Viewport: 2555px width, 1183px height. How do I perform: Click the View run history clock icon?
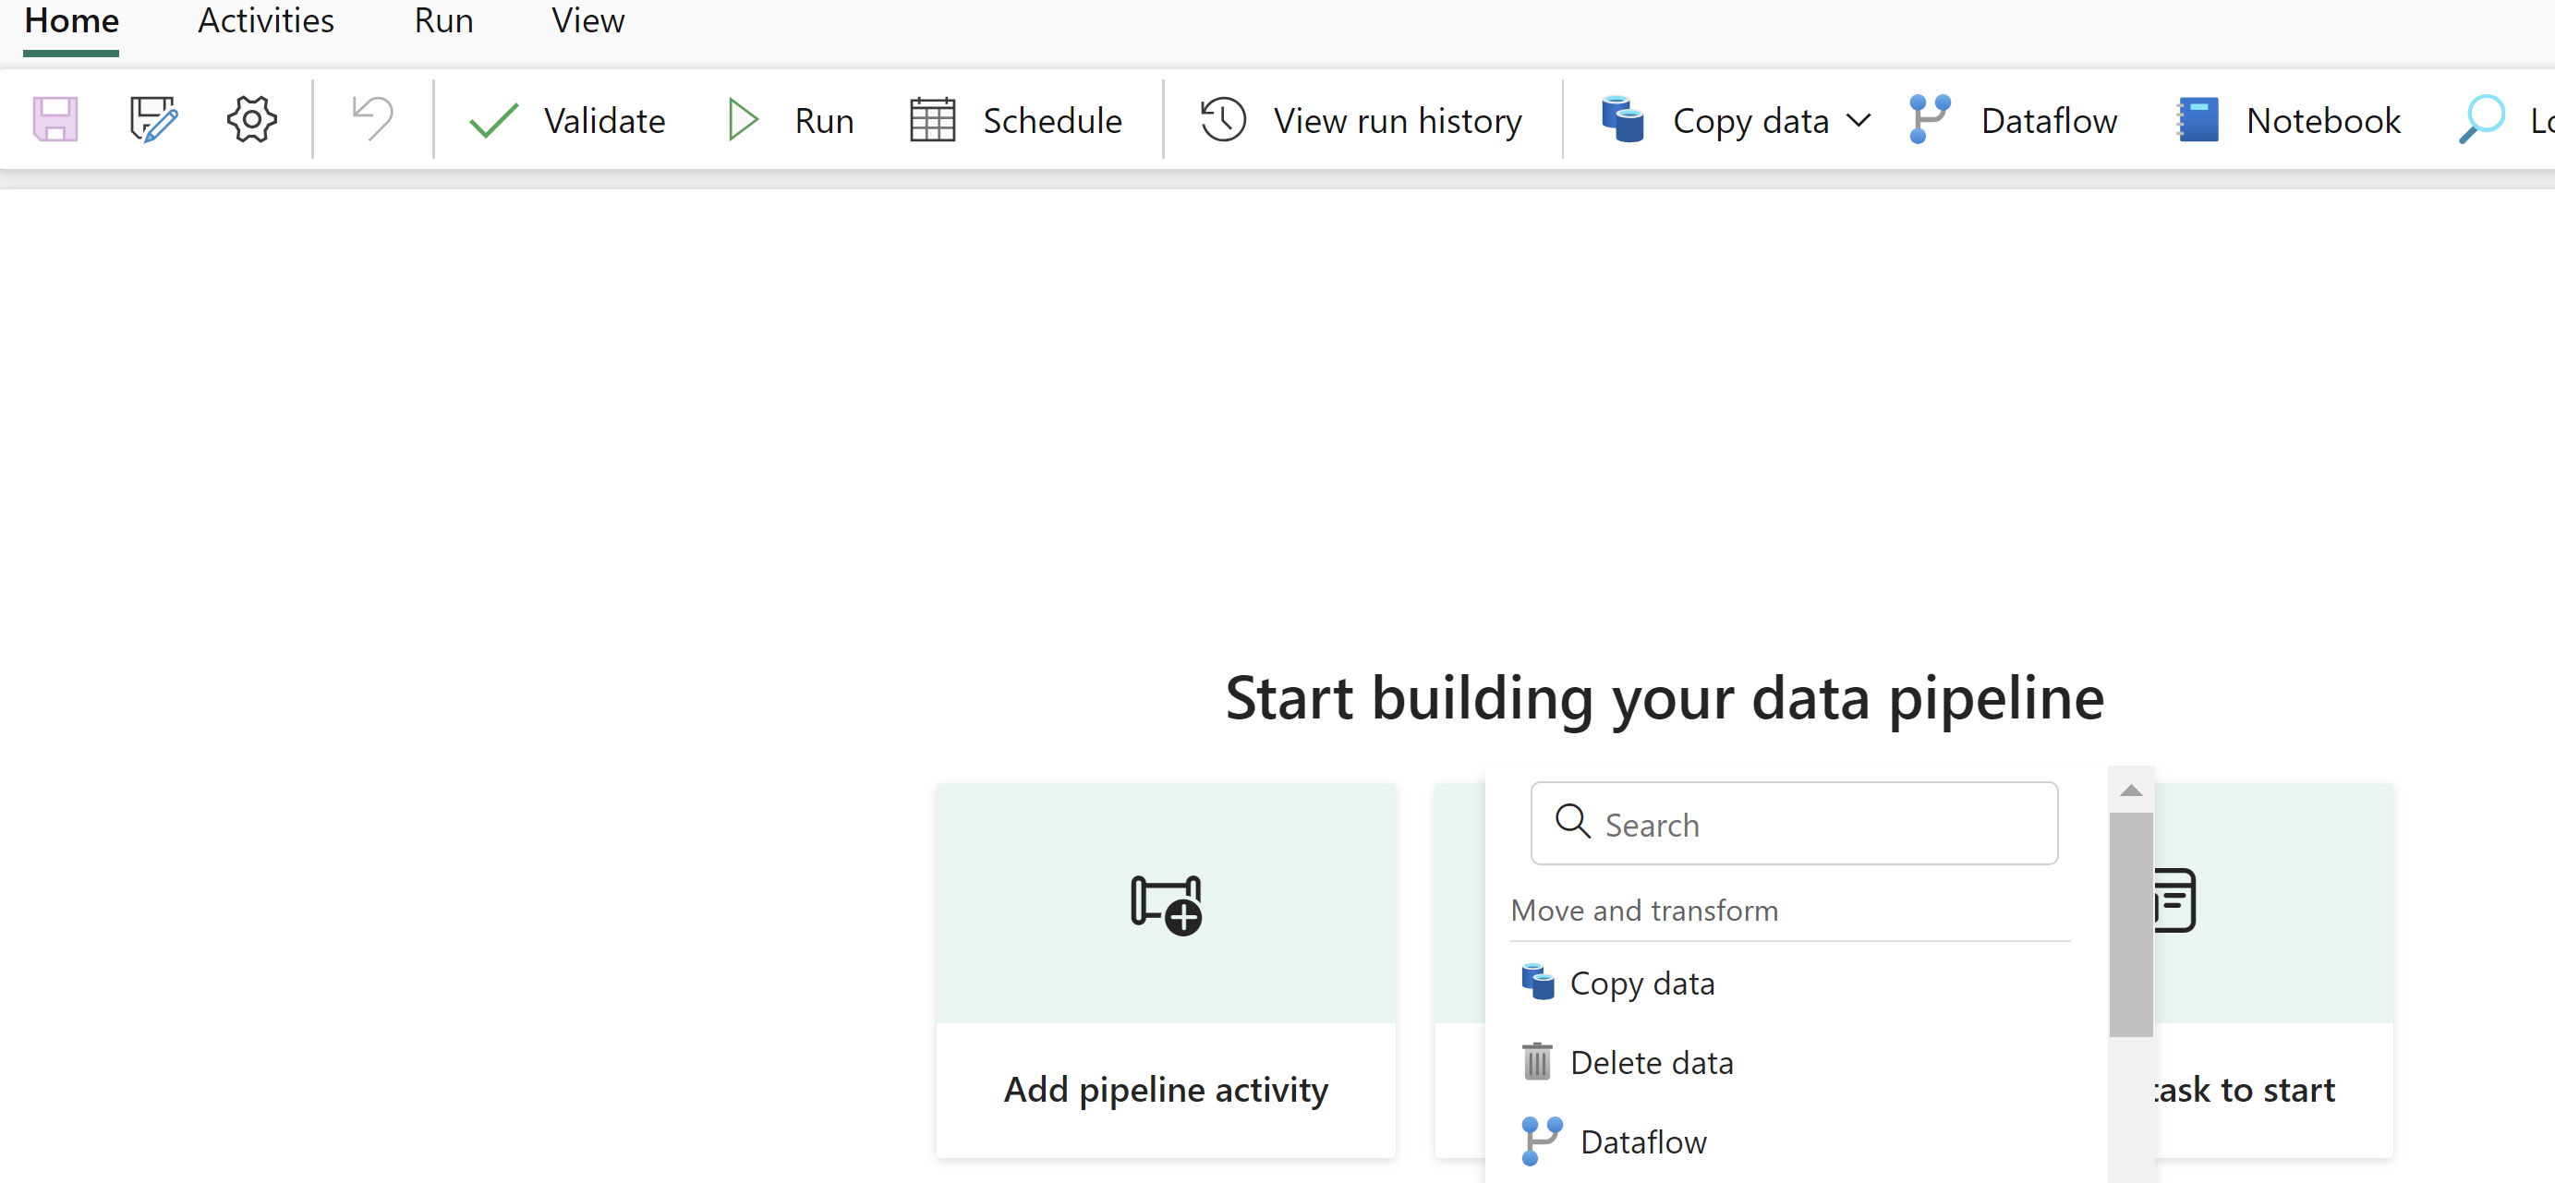(1223, 119)
